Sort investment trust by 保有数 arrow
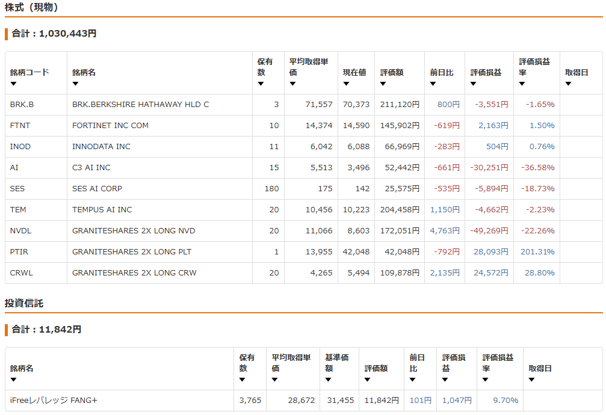Image resolution: width=606 pixels, height=415 pixels. pos(243,380)
